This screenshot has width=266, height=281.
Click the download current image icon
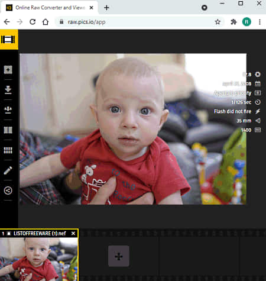pyautogui.click(x=8, y=90)
